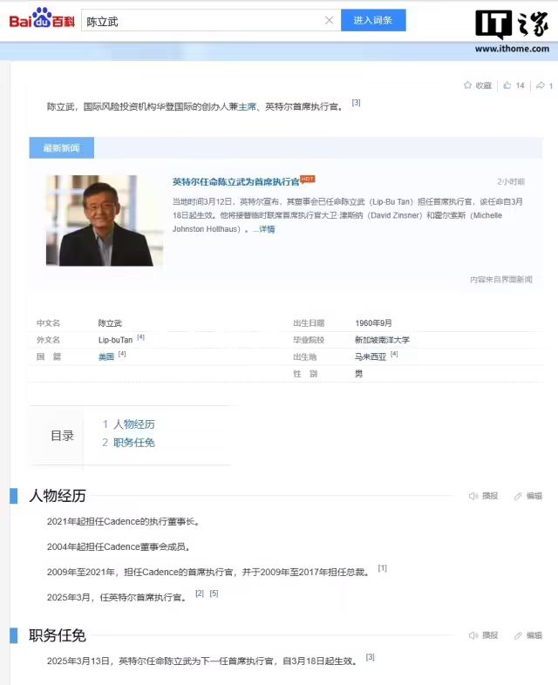Click the 人物经历 section heading

click(x=58, y=496)
